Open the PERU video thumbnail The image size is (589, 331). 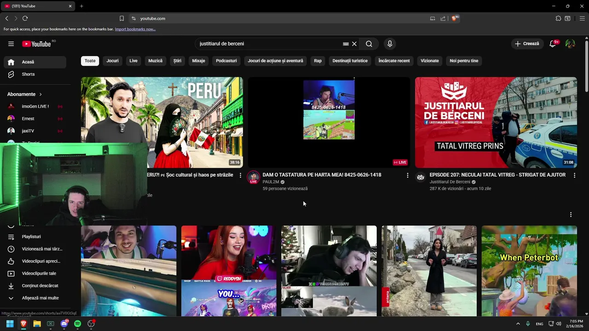[x=162, y=122]
